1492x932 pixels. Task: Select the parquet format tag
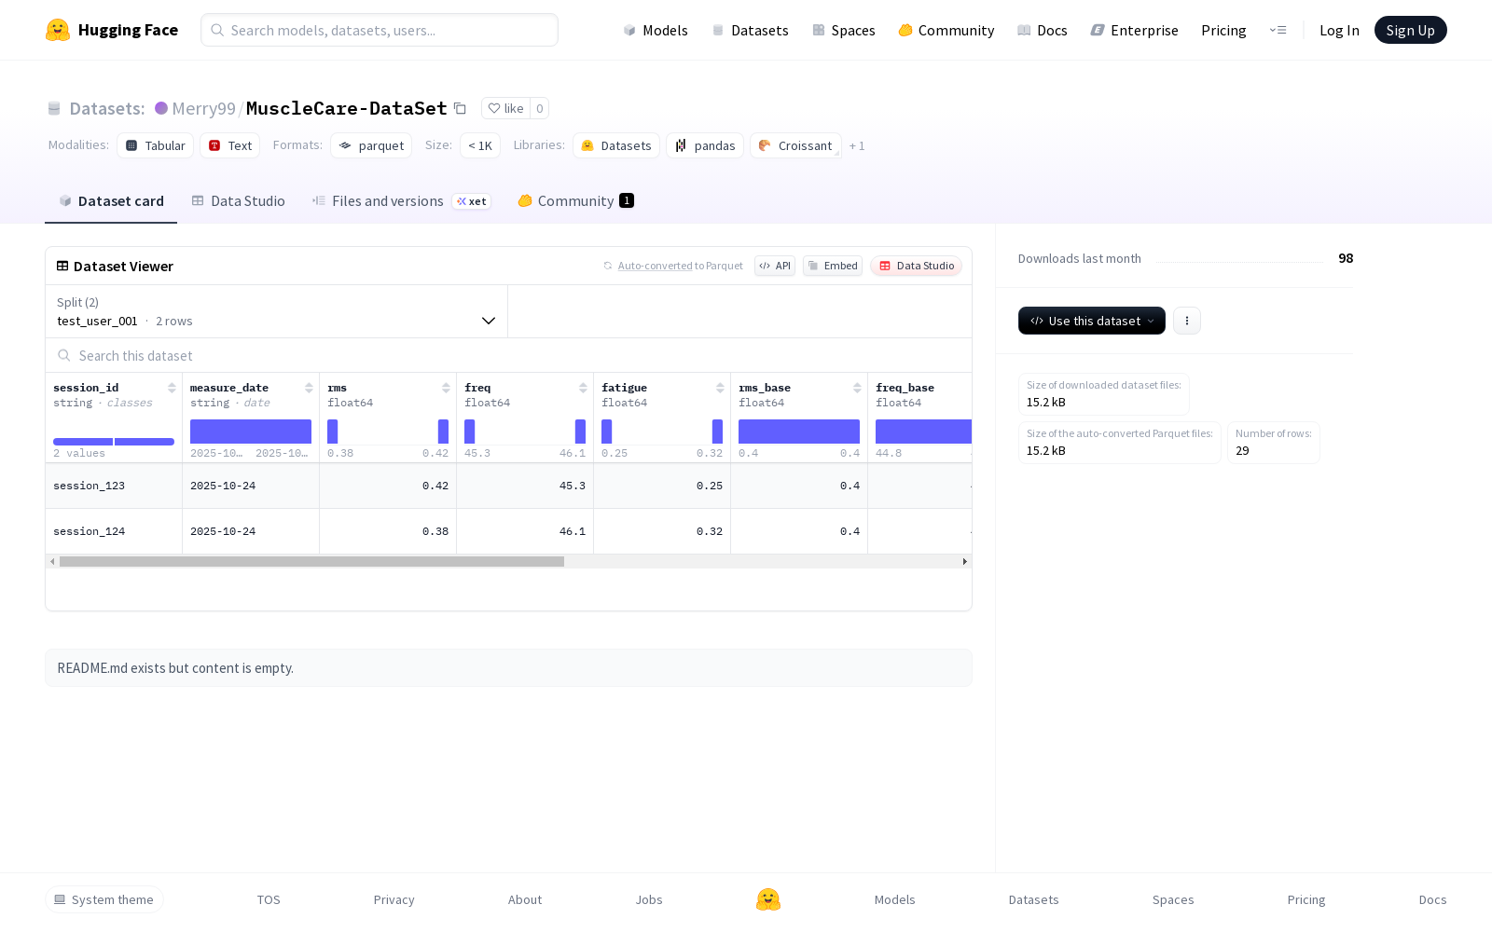pyautogui.click(x=371, y=145)
